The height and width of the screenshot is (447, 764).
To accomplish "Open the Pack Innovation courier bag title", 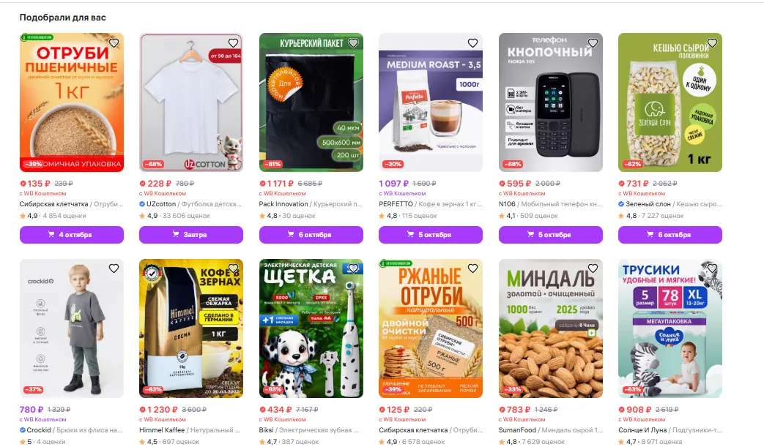I will (x=311, y=204).
